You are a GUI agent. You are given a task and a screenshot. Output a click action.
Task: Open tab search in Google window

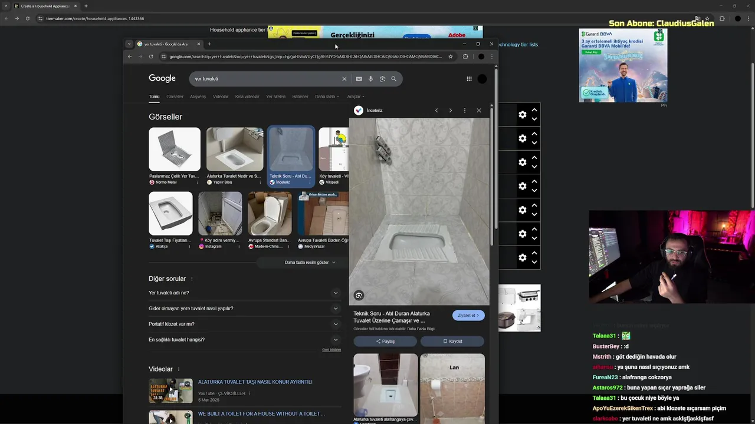129,44
